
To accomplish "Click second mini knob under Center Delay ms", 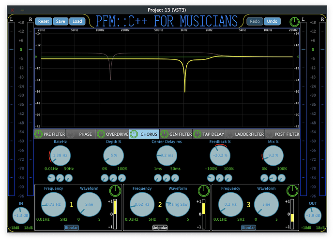I will point(167,178).
